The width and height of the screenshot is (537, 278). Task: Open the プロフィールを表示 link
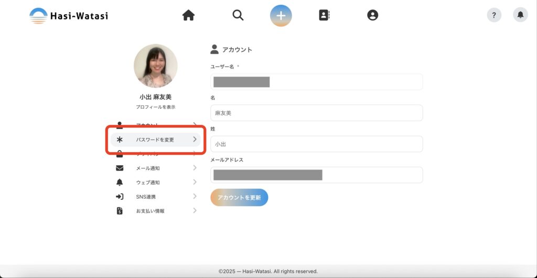(x=155, y=107)
